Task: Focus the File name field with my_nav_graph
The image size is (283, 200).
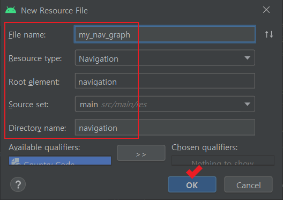Action: (165, 34)
